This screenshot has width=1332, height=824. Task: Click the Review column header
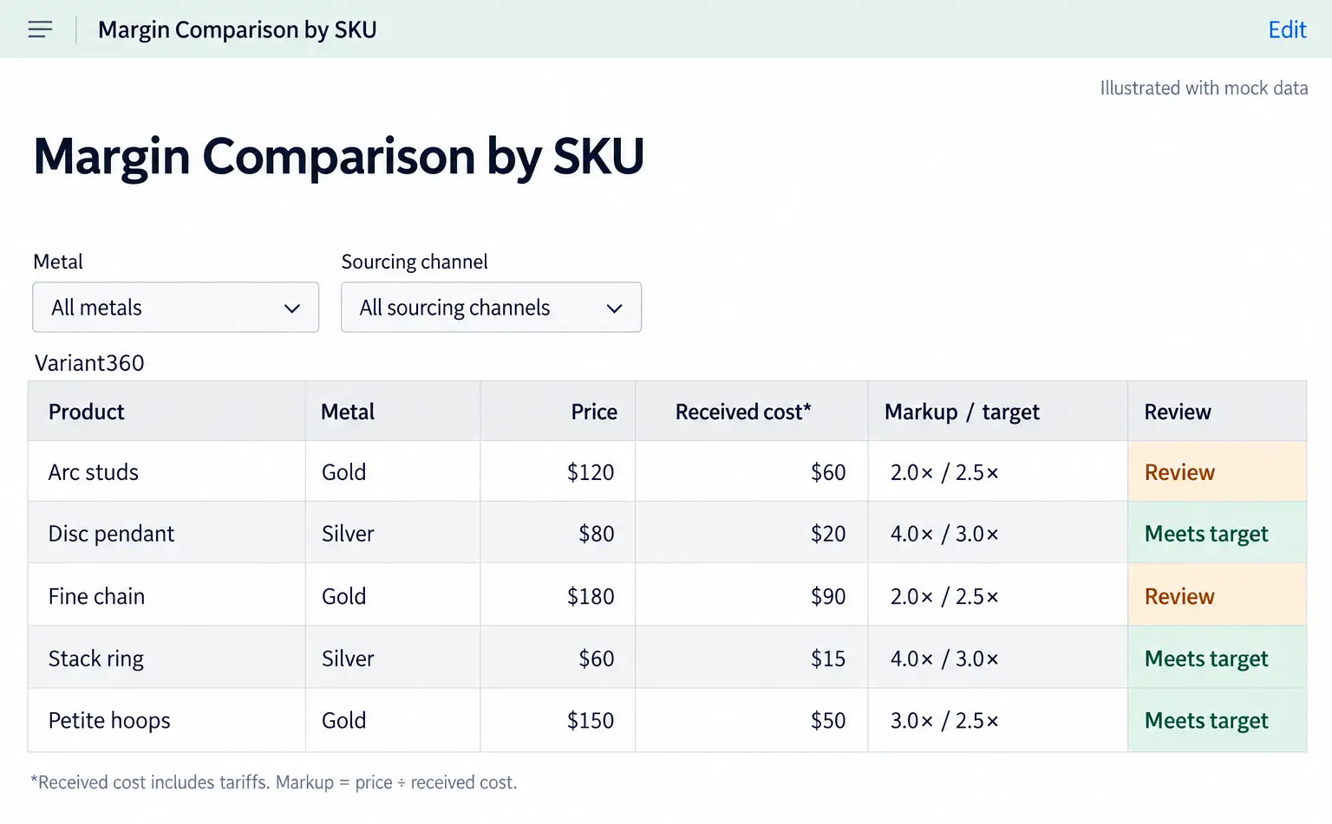pyautogui.click(x=1218, y=412)
